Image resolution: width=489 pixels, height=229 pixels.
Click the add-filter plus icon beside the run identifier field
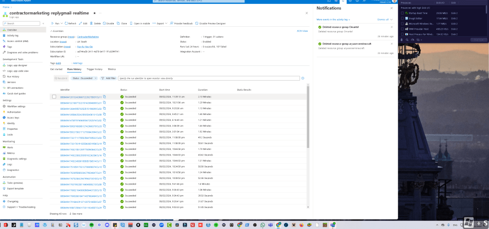(302, 78)
